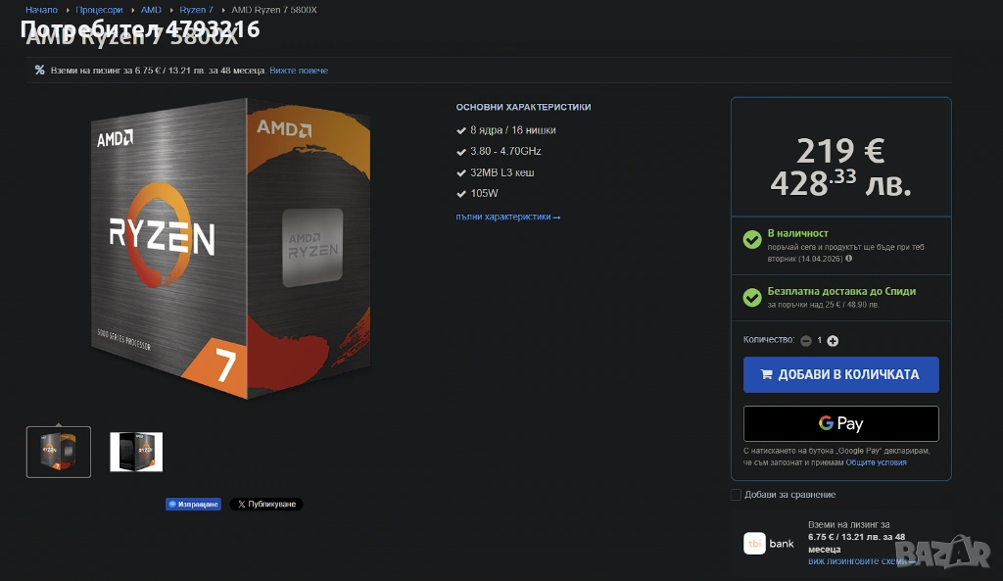Open 'Ryzen 7' breadcrumb category

click(x=196, y=10)
